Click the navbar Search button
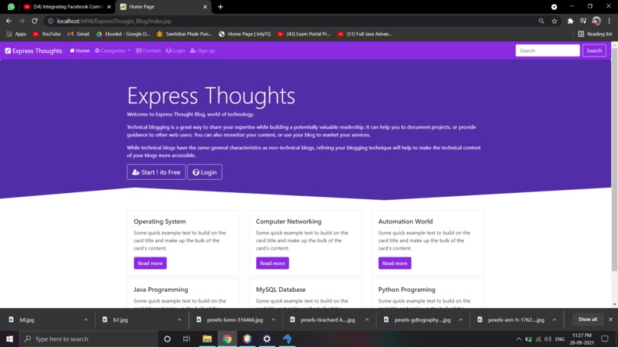The image size is (618, 347). tap(594, 51)
